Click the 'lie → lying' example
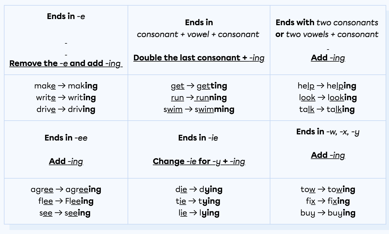389x234 pixels. tap(199, 213)
